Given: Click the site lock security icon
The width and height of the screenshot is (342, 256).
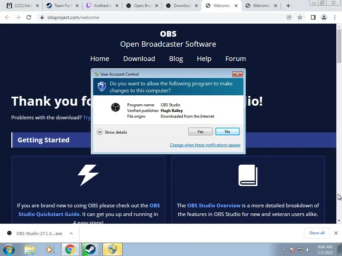Looking at the screenshot, I should pos(42,17).
